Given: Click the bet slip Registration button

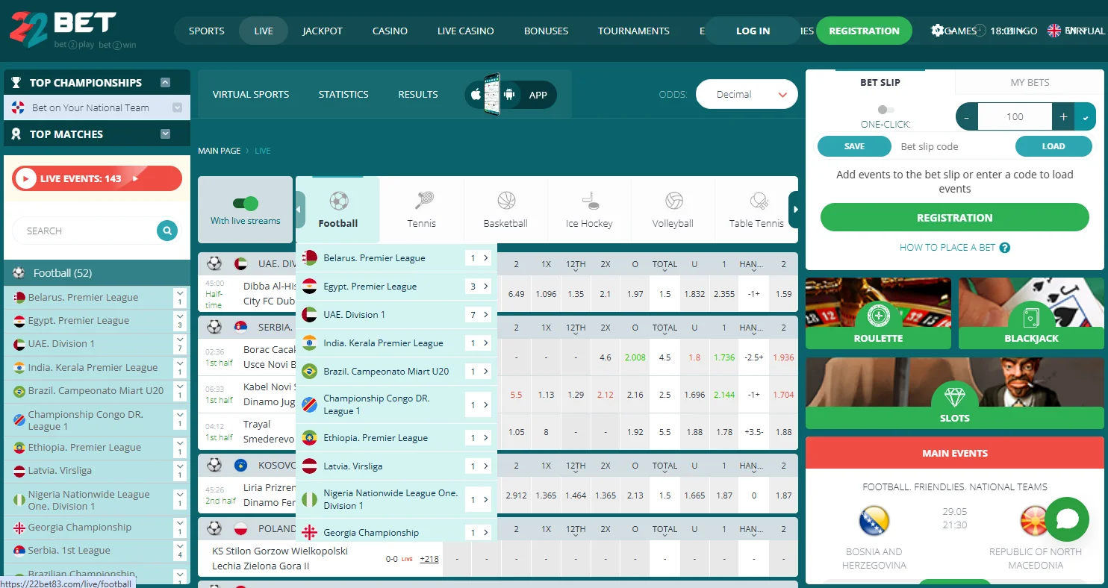Looking at the screenshot, I should pos(955,218).
